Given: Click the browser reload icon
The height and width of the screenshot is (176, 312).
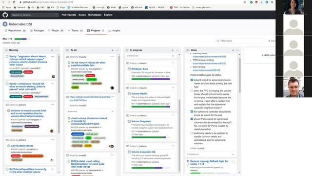Looking at the screenshot, I should tap(14, 2).
